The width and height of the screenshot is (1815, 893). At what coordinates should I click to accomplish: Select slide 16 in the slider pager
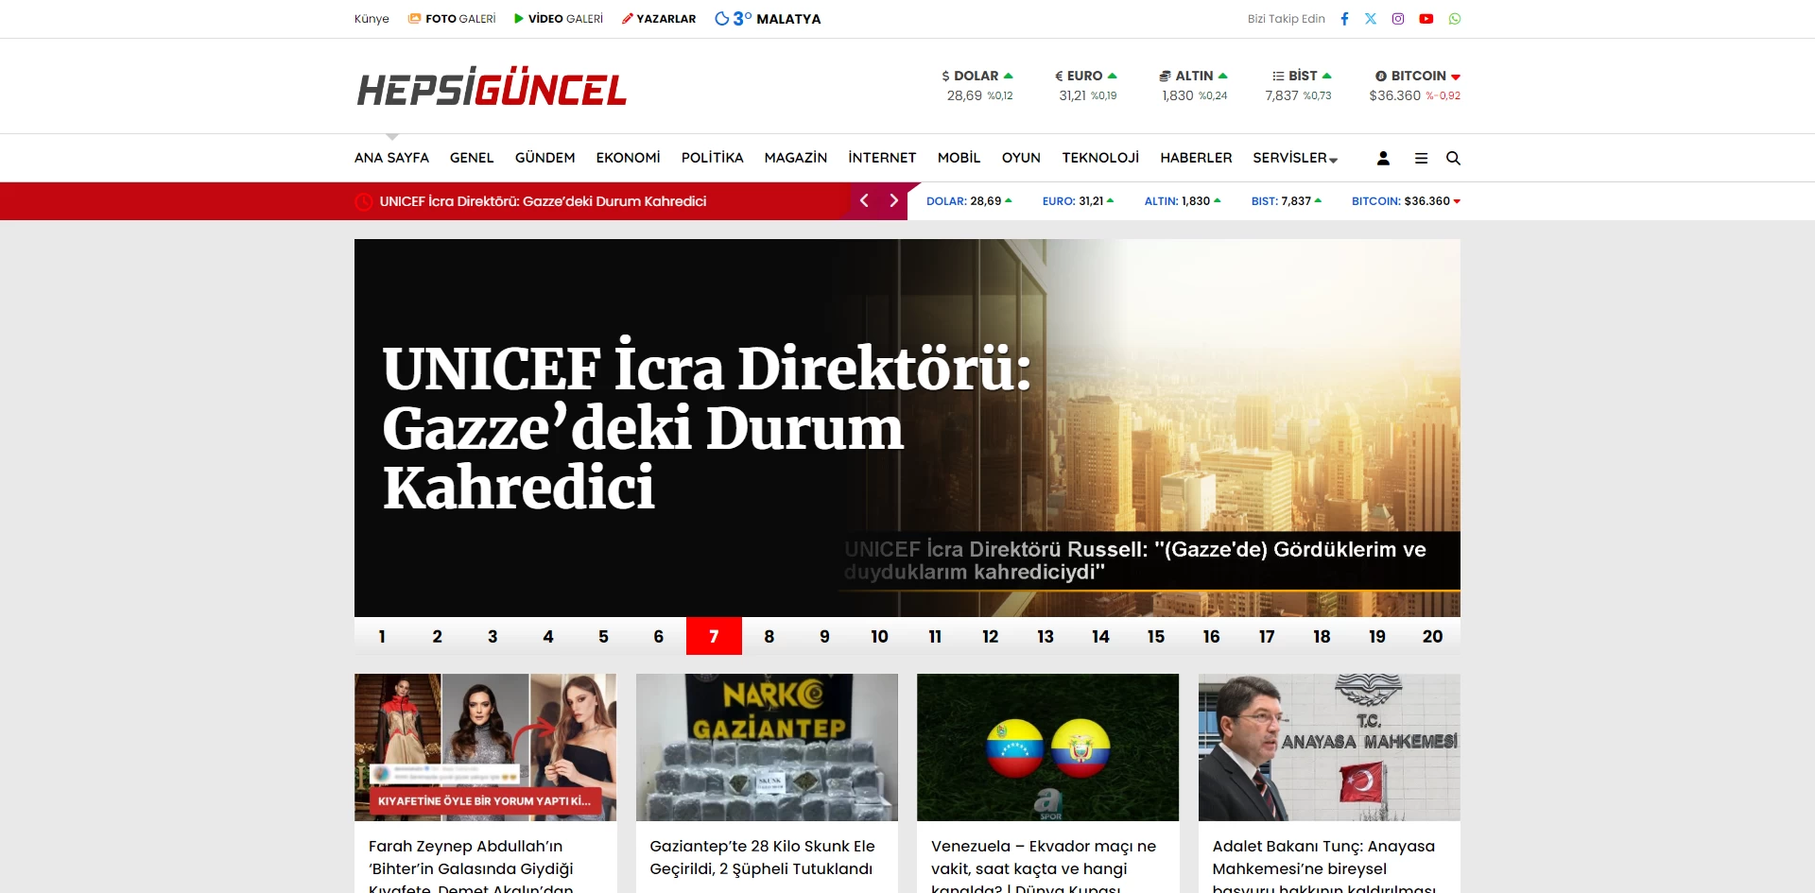click(1211, 636)
